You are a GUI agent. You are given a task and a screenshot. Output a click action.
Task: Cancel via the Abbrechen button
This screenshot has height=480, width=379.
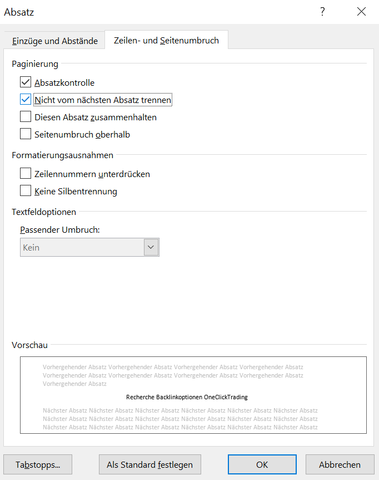point(340,464)
